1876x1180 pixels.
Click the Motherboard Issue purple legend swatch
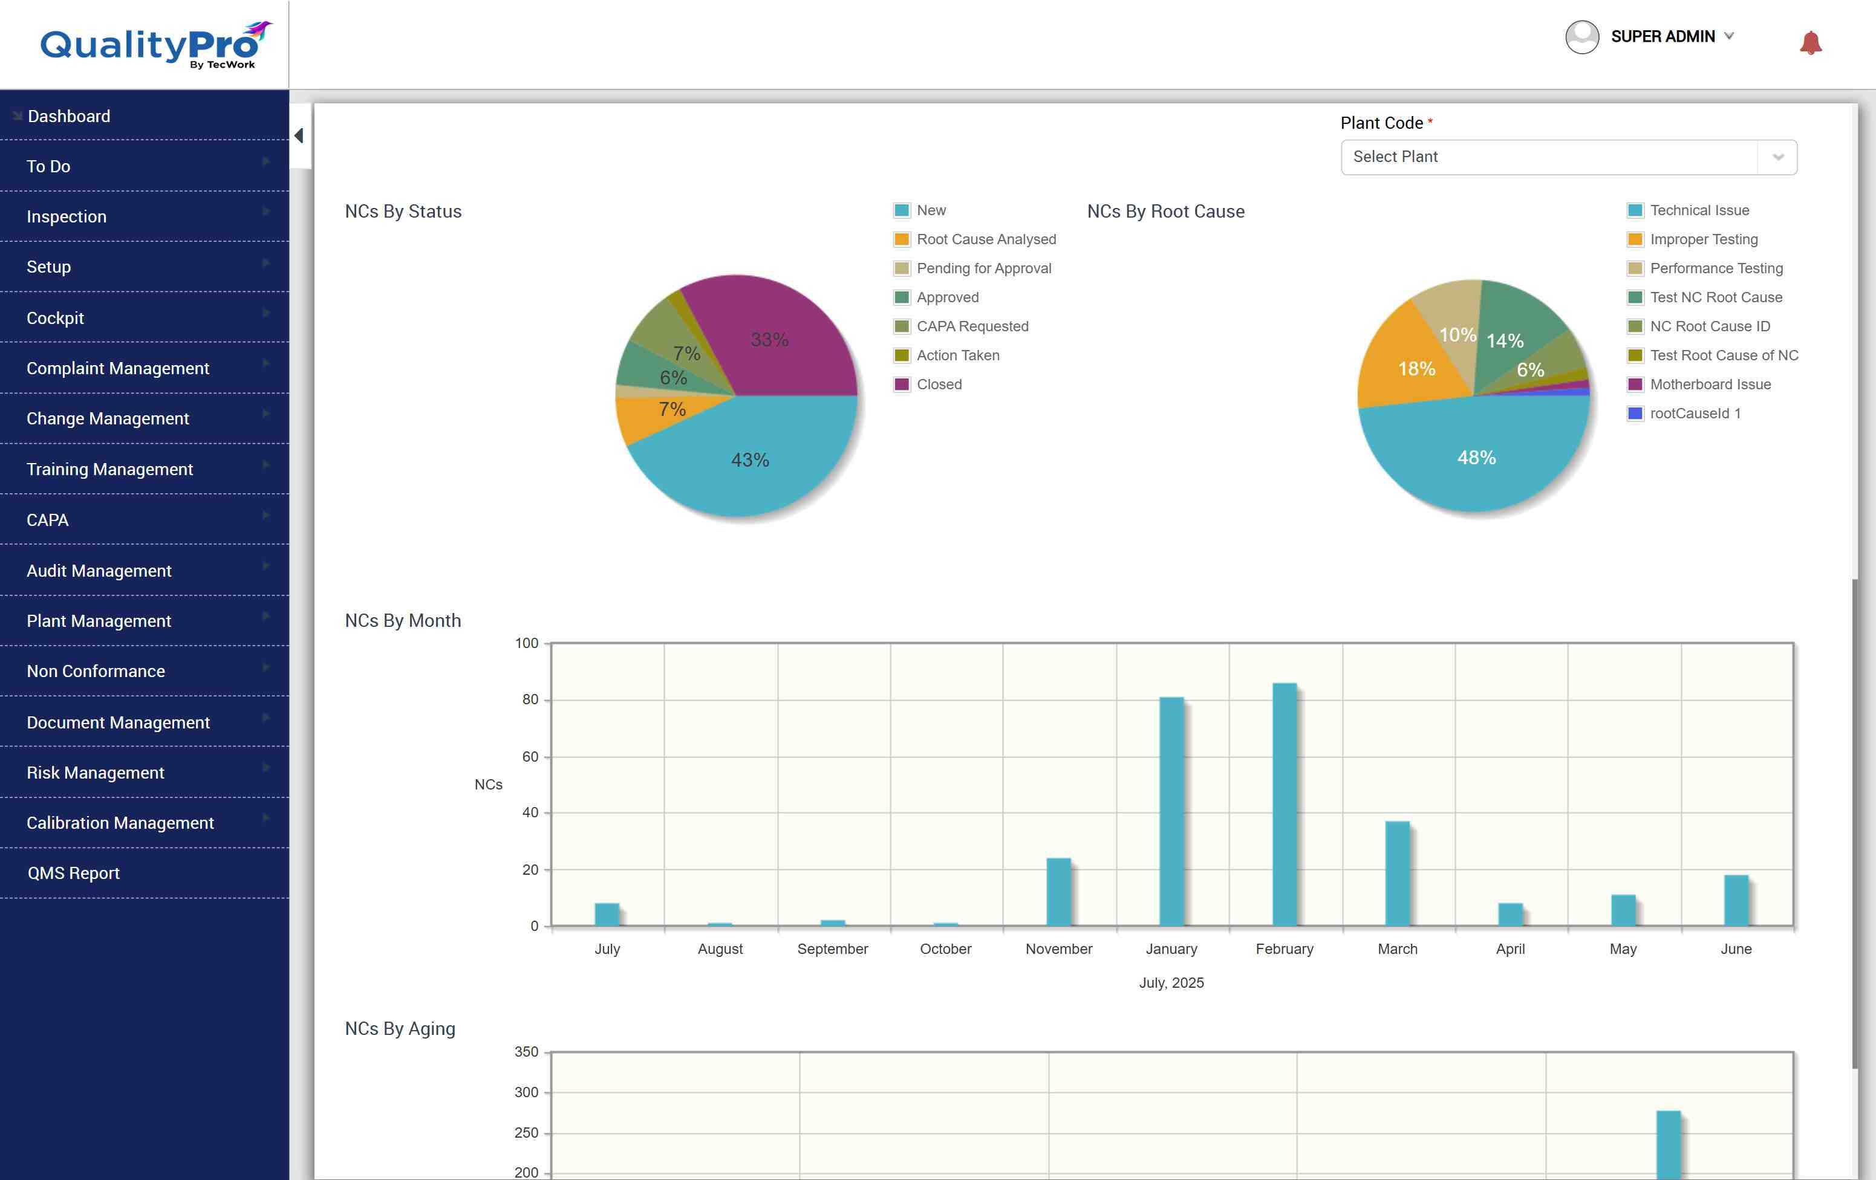coord(1635,384)
